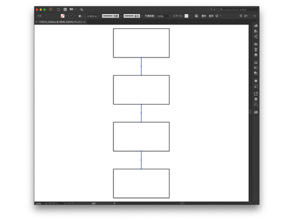
Task: Open the variable width profile 均等 dropdown
Action: pyautogui.click(x=121, y=16)
